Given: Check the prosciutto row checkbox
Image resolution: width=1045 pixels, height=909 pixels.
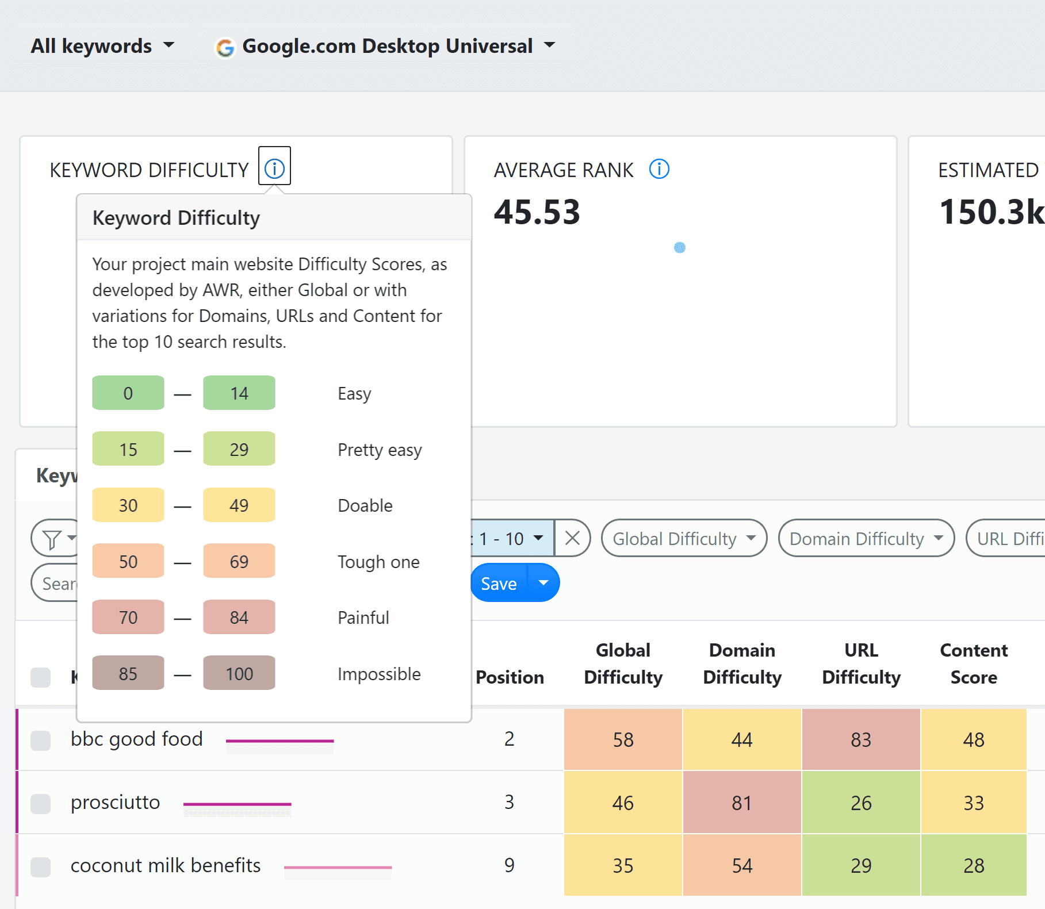Looking at the screenshot, I should (40, 804).
